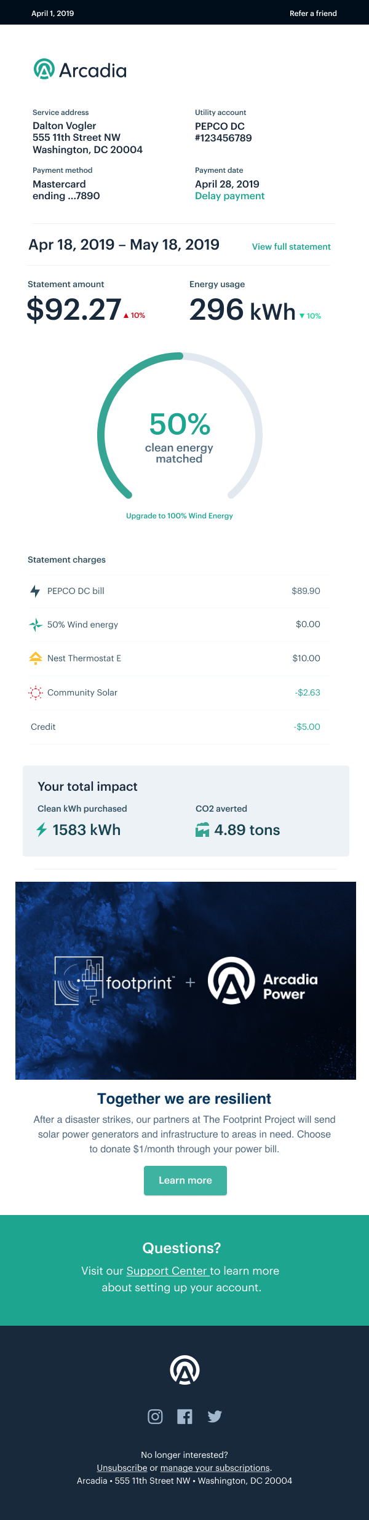Viewport: 369px width, 1520px height.
Task: Click the CO2 averted factory icon
Action: pos(202,830)
